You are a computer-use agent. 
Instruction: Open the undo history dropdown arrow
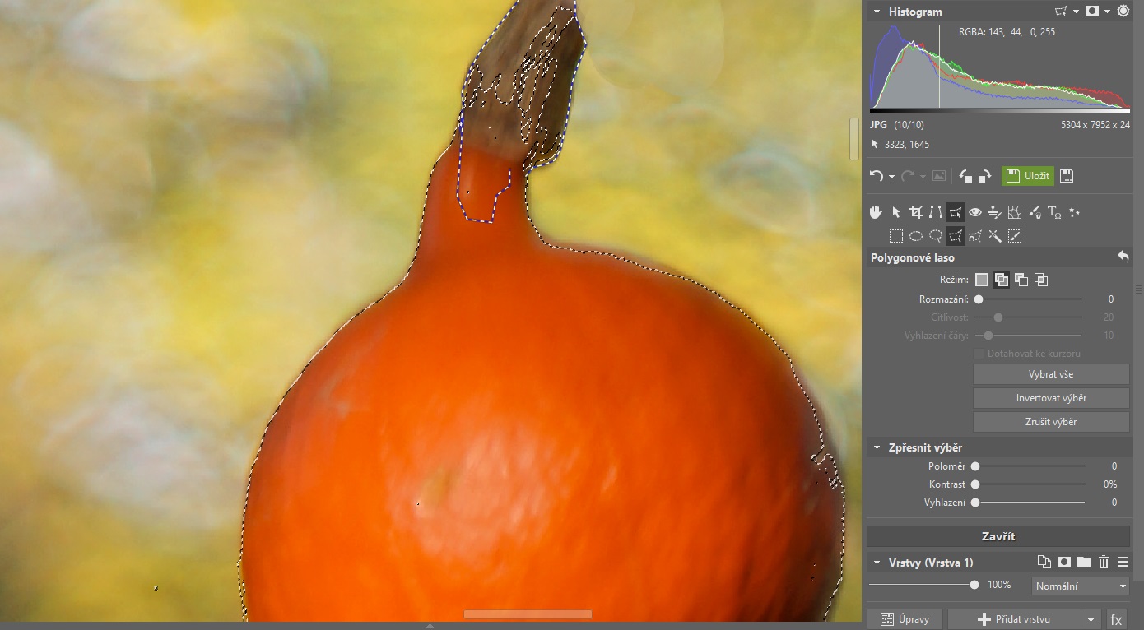point(891,177)
